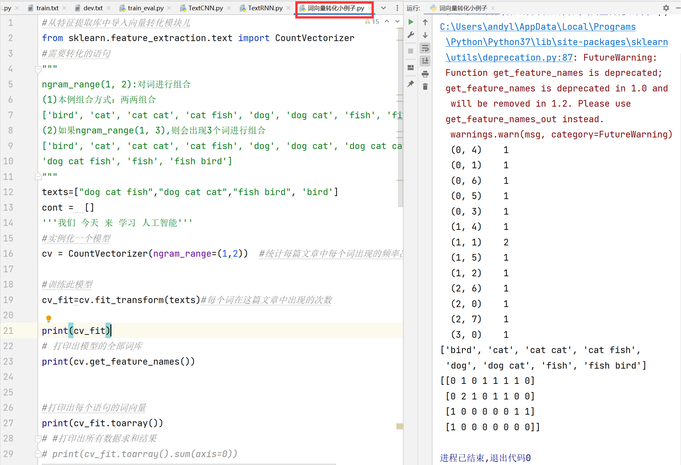This screenshot has height=465, width=681.
Task: Place cursor on CountVectorizer import line
Action: pos(198,38)
